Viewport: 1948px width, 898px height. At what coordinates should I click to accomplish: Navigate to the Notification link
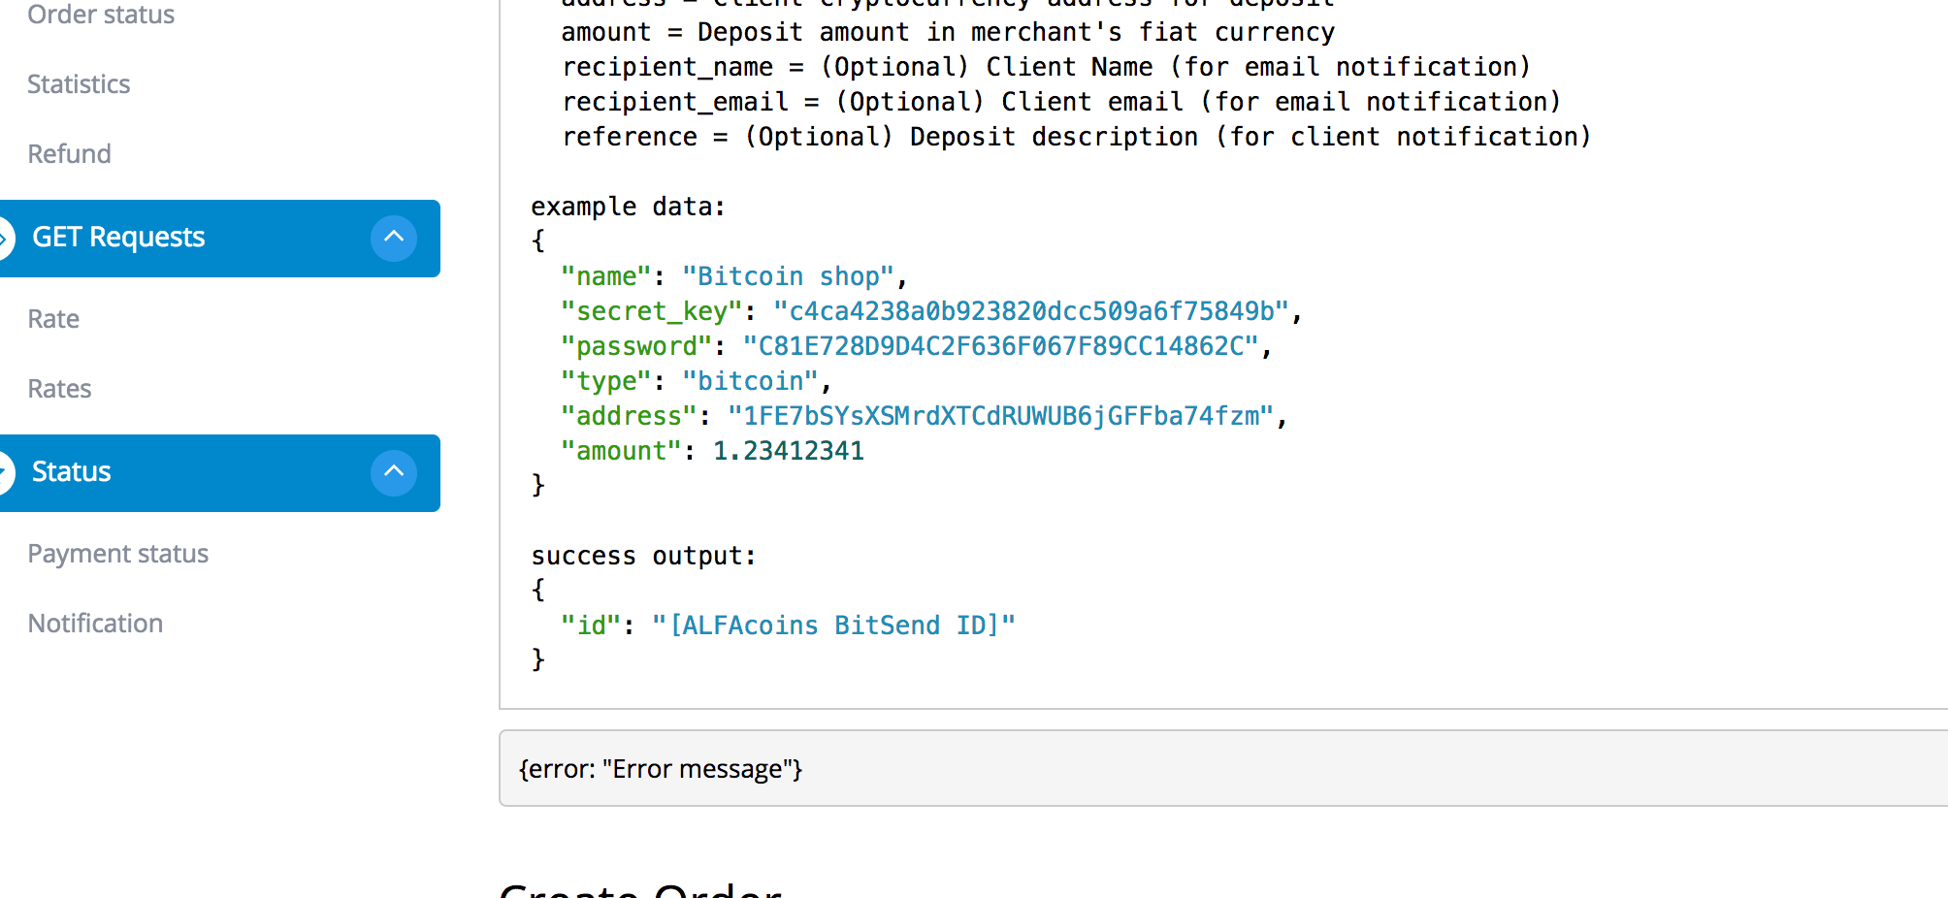[x=95, y=624]
